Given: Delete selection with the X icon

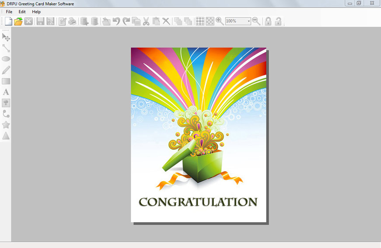Looking at the screenshot, I should pos(166,21).
